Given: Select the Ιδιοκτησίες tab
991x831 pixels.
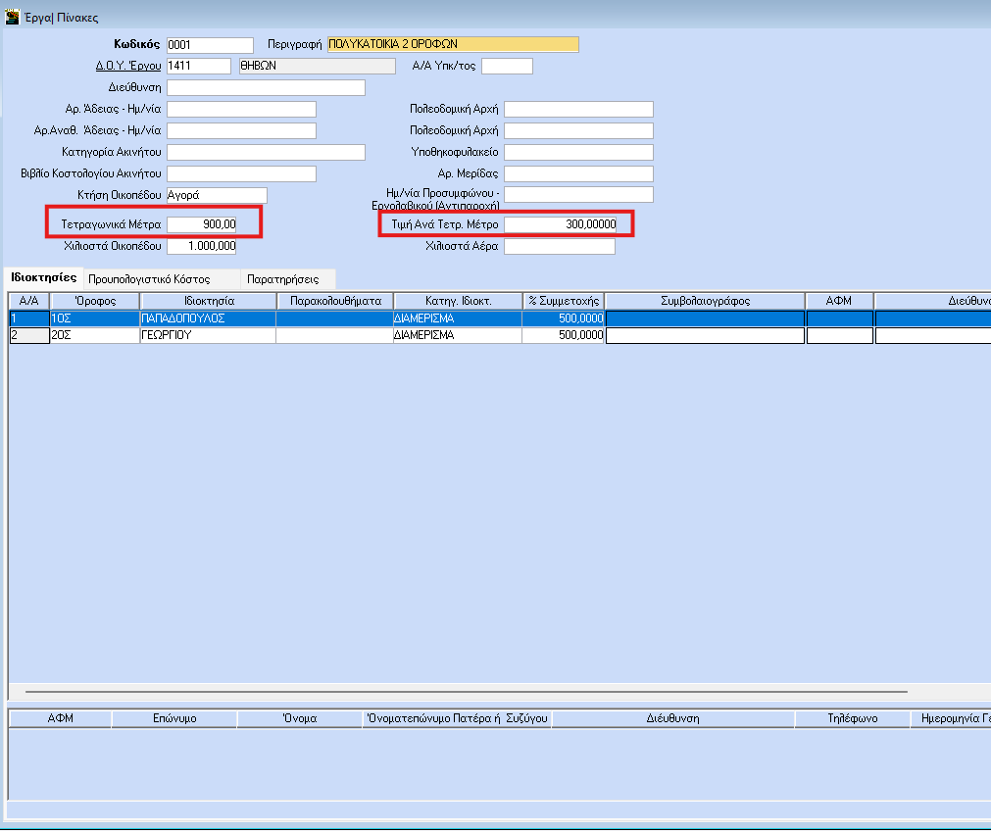Looking at the screenshot, I should click(x=41, y=277).
